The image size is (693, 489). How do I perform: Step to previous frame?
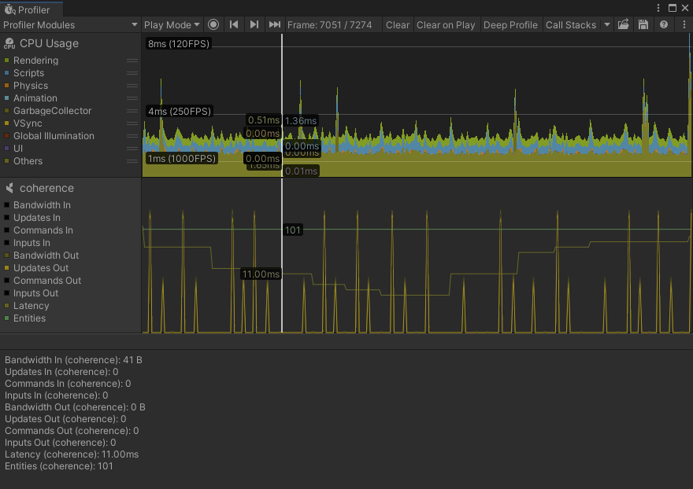[234, 25]
